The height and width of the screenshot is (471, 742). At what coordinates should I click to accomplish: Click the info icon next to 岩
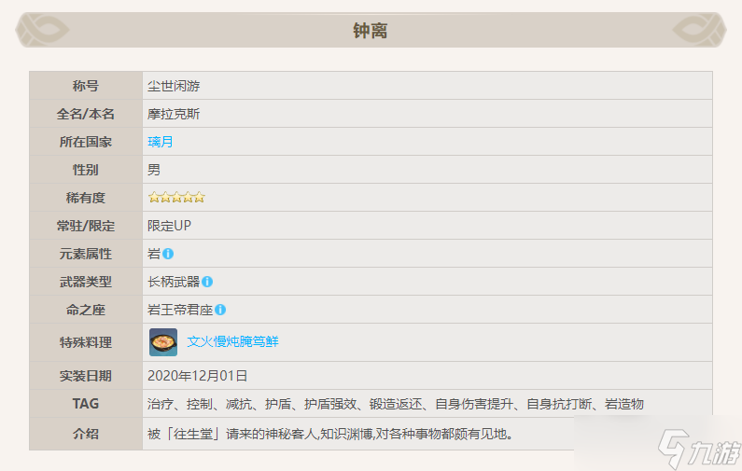168,254
